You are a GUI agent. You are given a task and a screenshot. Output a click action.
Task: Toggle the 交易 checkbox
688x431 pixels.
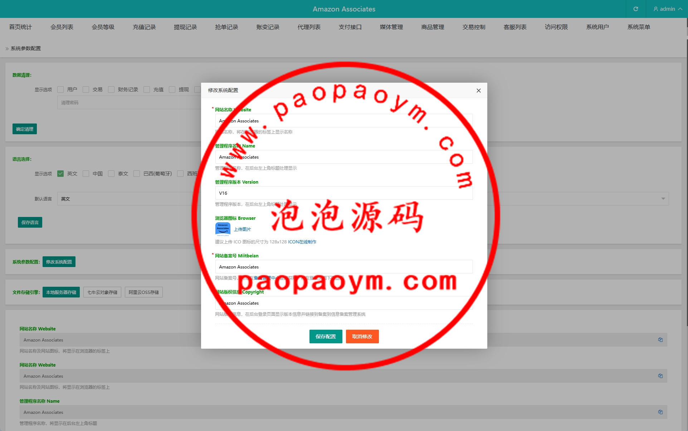coord(86,89)
